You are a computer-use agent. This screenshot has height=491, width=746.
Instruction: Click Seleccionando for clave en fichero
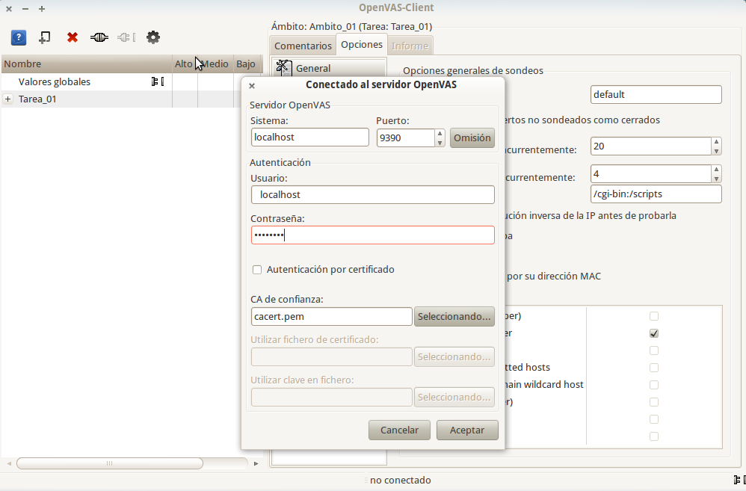pyautogui.click(x=454, y=398)
